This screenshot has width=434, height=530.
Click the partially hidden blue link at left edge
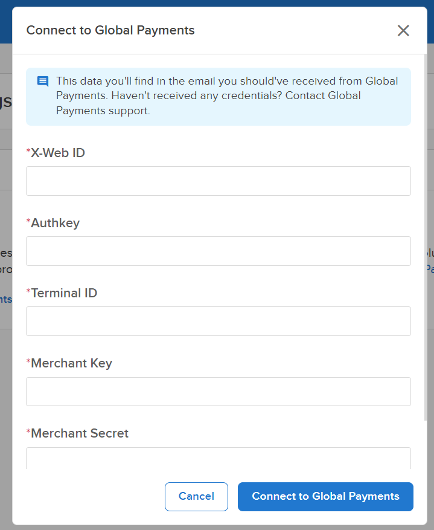point(6,300)
